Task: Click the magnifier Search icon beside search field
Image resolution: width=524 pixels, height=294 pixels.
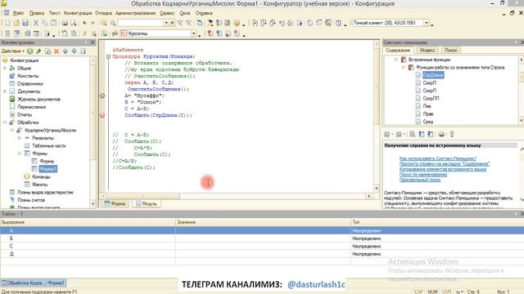Action: (113, 23)
